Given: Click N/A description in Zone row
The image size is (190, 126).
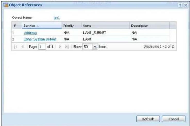Looking at the screenshot, I should pos(134,39).
